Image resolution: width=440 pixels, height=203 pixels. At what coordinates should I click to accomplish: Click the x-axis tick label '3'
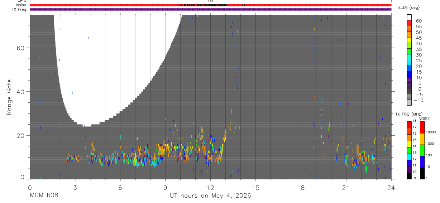[x=75, y=188]
